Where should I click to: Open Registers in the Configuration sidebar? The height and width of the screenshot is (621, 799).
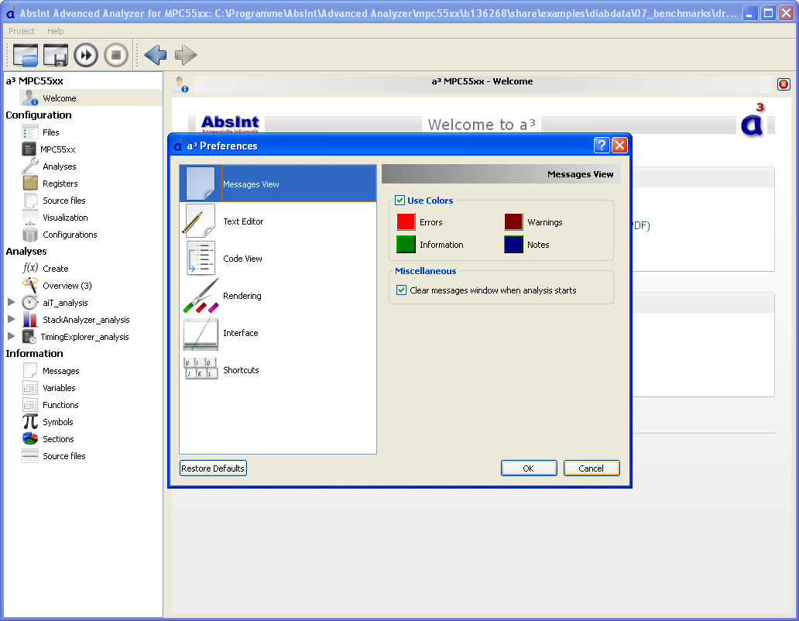pyautogui.click(x=60, y=184)
